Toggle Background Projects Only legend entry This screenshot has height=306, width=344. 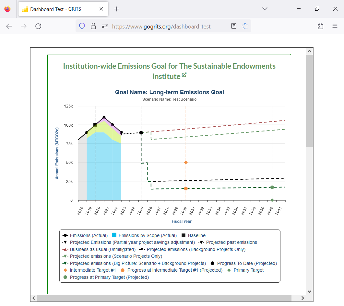pos(192,249)
